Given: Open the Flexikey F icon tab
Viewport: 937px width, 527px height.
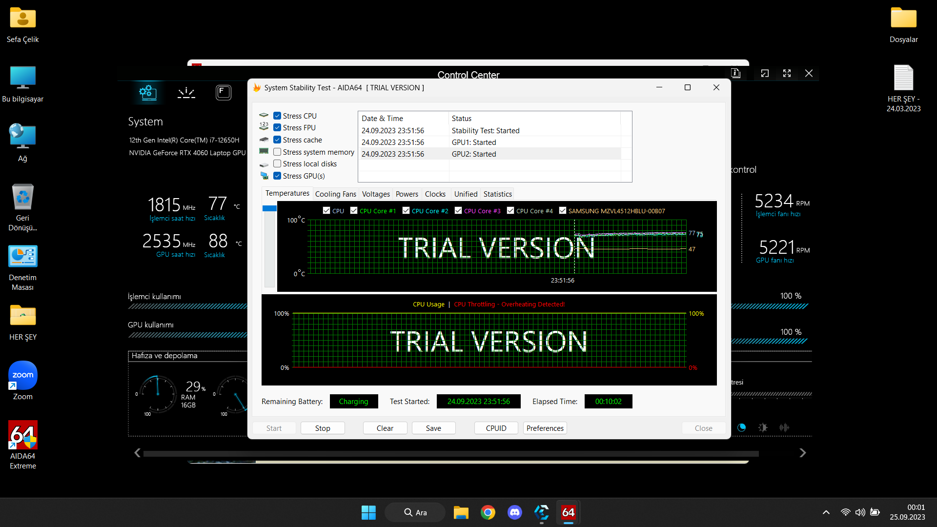Looking at the screenshot, I should [x=223, y=92].
